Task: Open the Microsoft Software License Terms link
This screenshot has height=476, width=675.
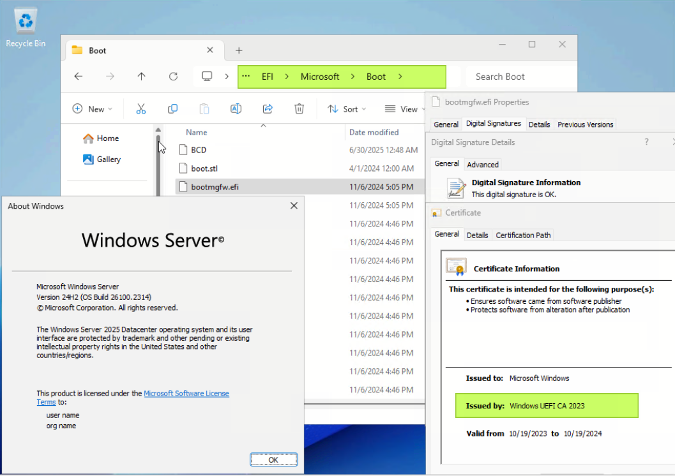Action: click(186, 394)
